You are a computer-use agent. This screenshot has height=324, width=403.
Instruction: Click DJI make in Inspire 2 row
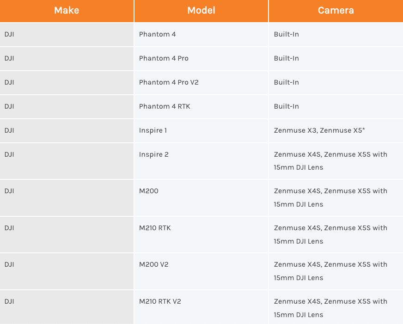tap(67, 161)
